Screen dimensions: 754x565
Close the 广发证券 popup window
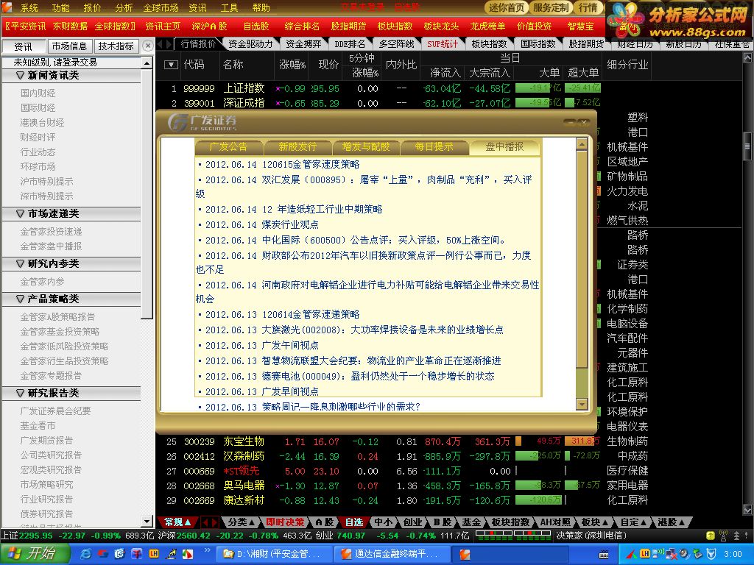[583, 123]
